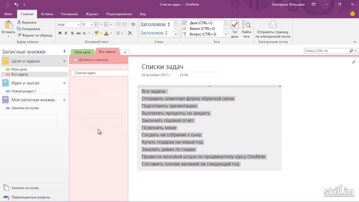The height and width of the screenshot is (202, 359).
Task: Toggle underline (Ч) formatting
Action: [x=72, y=33]
